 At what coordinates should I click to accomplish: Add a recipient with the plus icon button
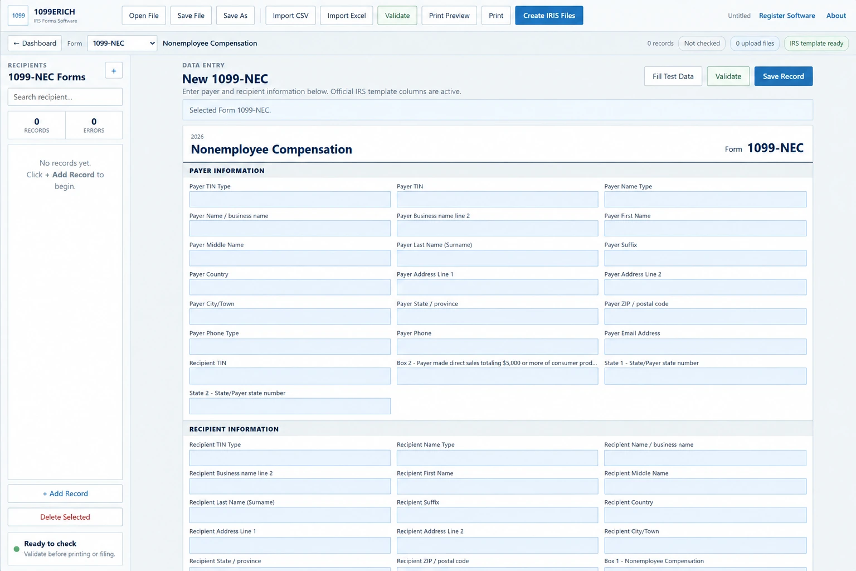pyautogui.click(x=114, y=71)
